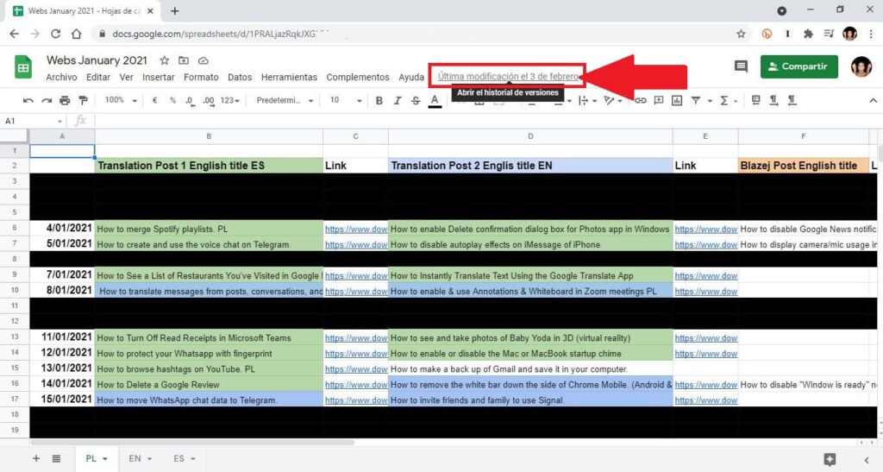Open the Editar menu
883x472 pixels.
[98, 77]
